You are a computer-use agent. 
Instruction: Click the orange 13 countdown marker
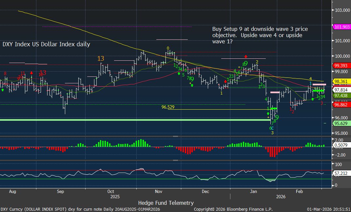coord(101,58)
